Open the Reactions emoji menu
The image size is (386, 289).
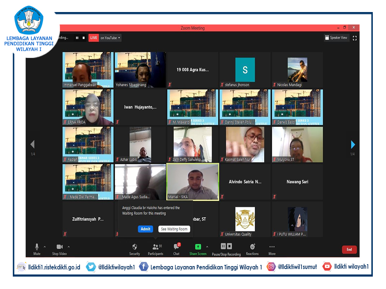[252, 249]
